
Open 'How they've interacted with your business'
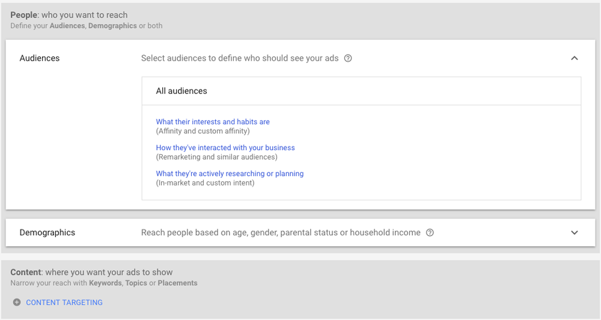click(225, 148)
